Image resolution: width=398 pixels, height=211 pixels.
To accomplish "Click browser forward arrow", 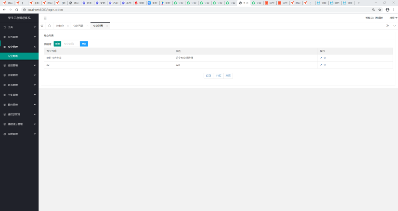I will [10, 10].
